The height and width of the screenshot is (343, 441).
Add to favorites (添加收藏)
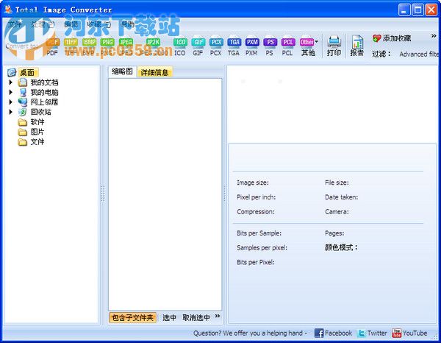pos(392,38)
